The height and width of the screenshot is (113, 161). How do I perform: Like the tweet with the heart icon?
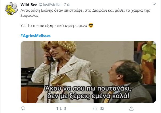95,108
